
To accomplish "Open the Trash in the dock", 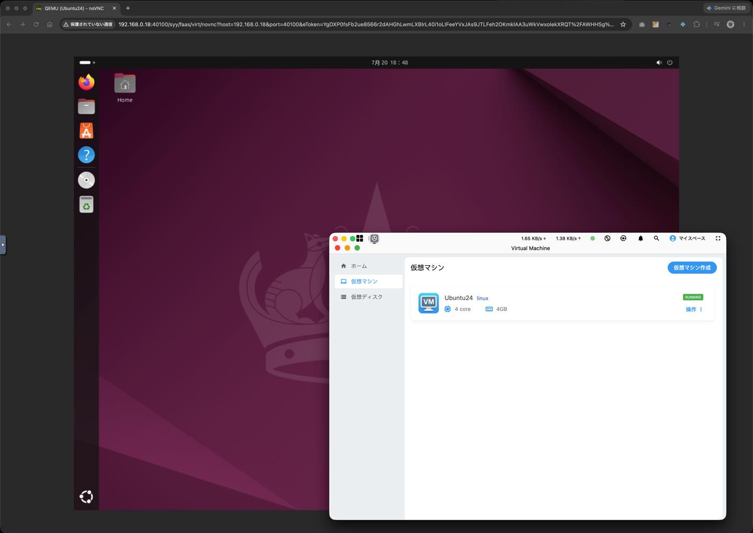I will click(86, 204).
